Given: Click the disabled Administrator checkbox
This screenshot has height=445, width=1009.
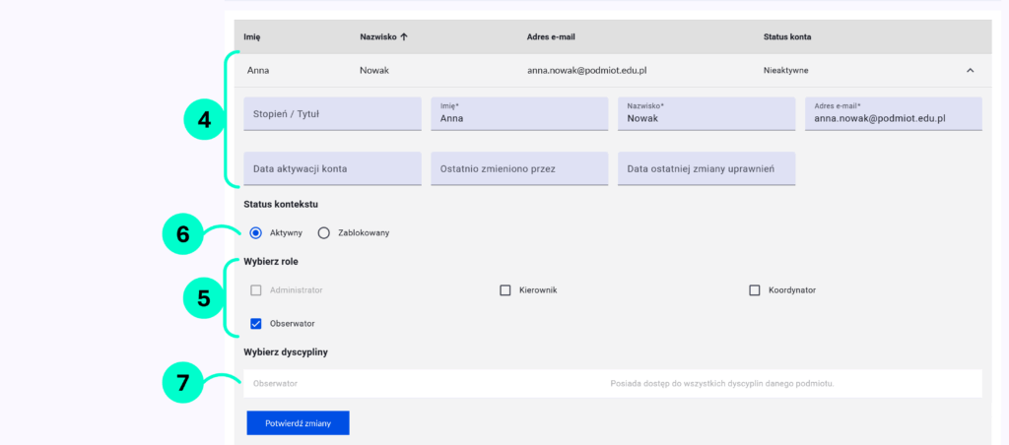Looking at the screenshot, I should coord(256,290).
